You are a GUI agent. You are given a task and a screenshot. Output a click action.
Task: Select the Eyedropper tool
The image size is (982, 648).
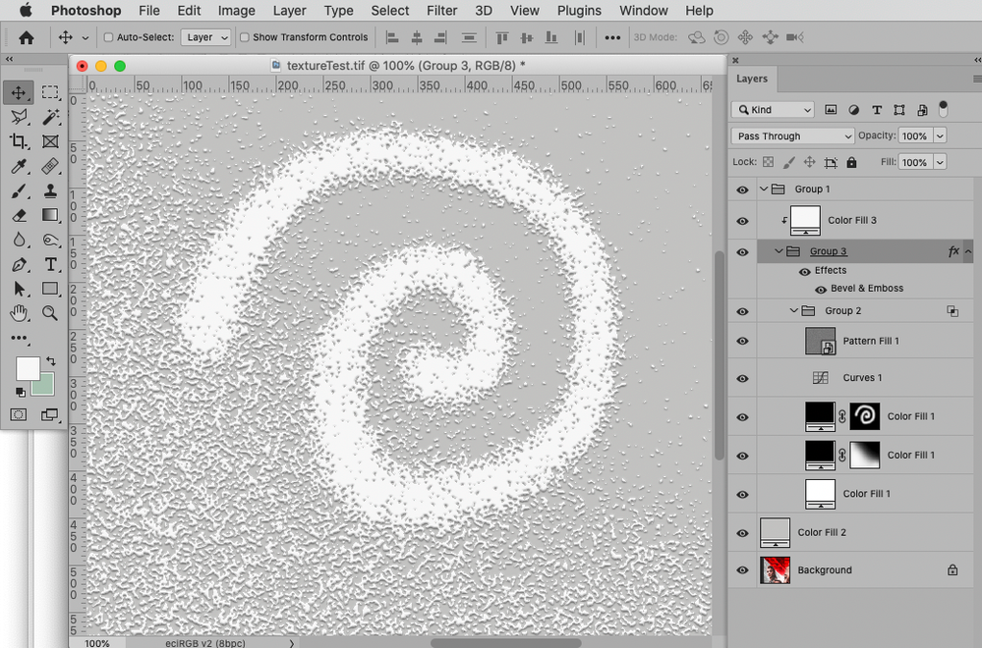(x=19, y=166)
